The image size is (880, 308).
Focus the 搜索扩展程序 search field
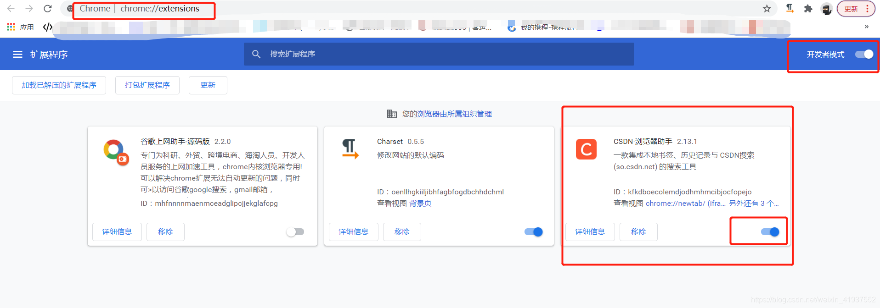(x=439, y=54)
